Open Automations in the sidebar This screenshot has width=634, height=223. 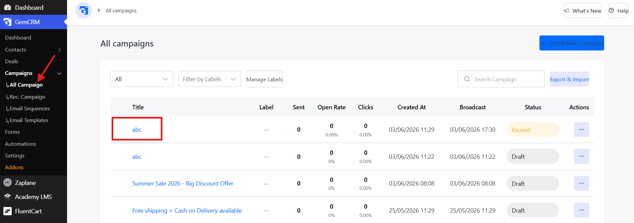(x=20, y=144)
